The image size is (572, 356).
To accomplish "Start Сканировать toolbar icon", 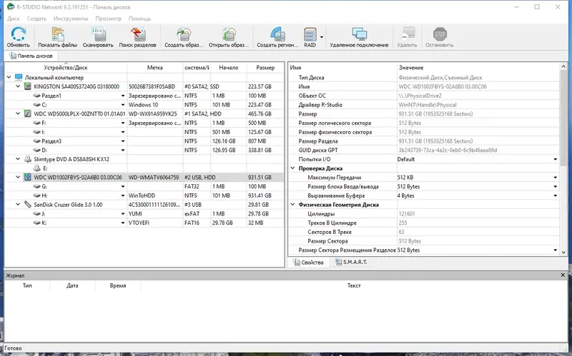I will tap(98, 34).
